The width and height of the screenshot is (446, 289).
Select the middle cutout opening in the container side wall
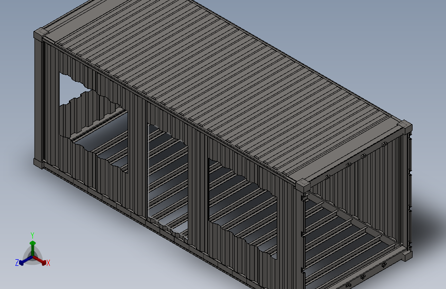coord(168,182)
